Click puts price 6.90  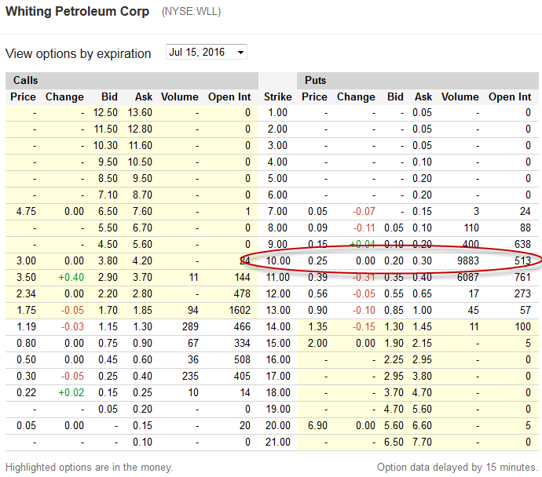(317, 425)
